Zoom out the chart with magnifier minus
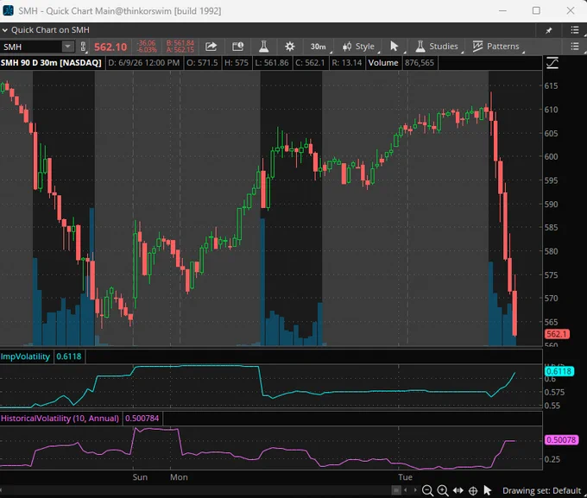587x498 pixels. click(x=427, y=490)
